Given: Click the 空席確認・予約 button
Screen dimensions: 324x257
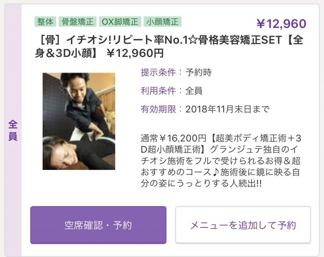Looking at the screenshot, I should [x=98, y=225].
